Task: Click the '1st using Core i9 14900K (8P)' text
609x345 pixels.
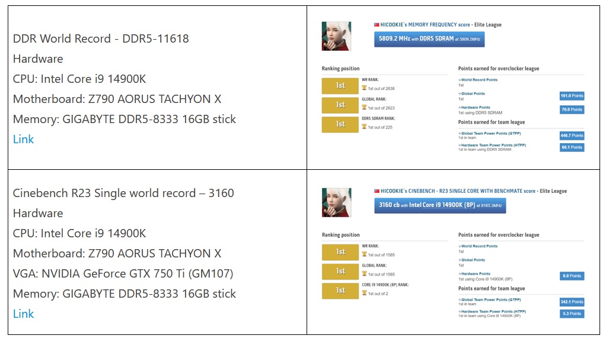Action: tap(486, 279)
